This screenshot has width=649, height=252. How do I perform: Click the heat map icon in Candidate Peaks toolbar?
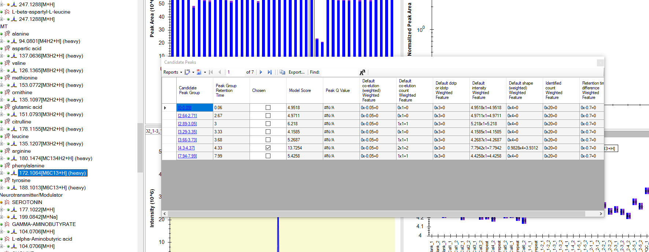point(199,72)
